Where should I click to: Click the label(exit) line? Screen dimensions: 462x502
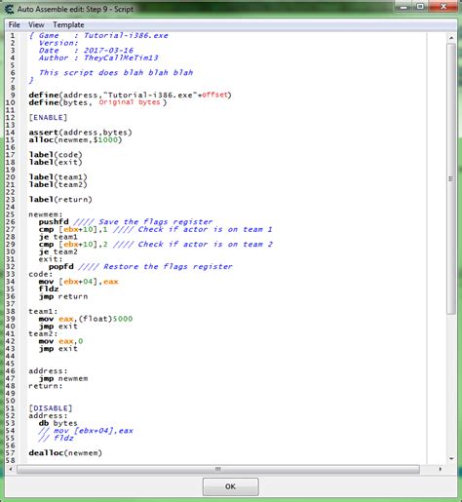[56, 162]
